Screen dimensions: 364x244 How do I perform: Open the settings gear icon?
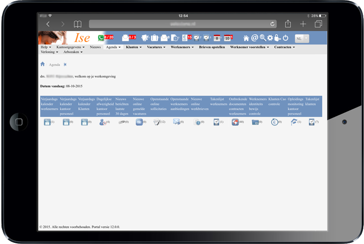tap(270, 38)
